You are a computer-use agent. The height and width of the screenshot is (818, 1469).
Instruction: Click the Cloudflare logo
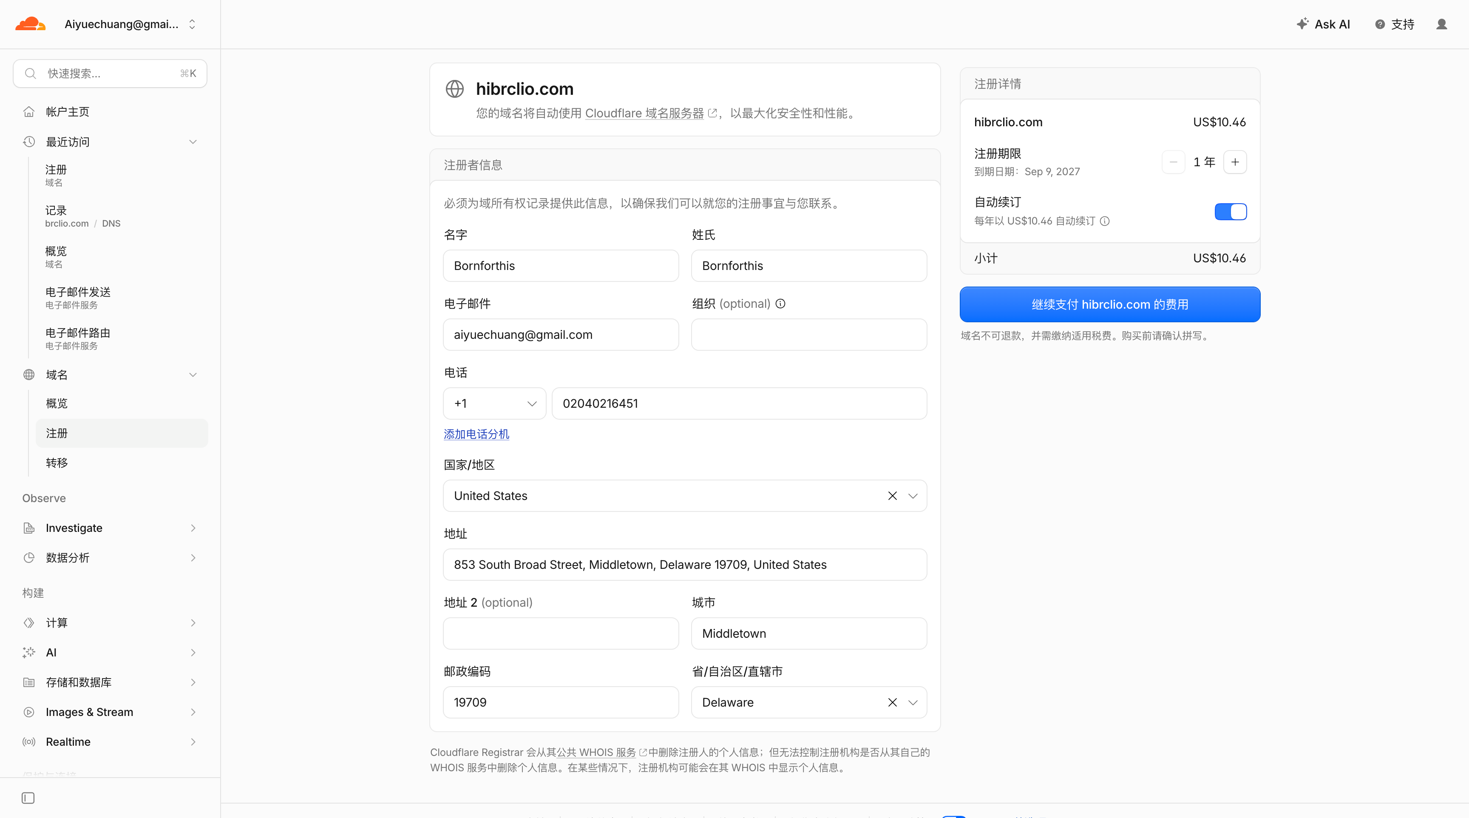pyautogui.click(x=30, y=24)
